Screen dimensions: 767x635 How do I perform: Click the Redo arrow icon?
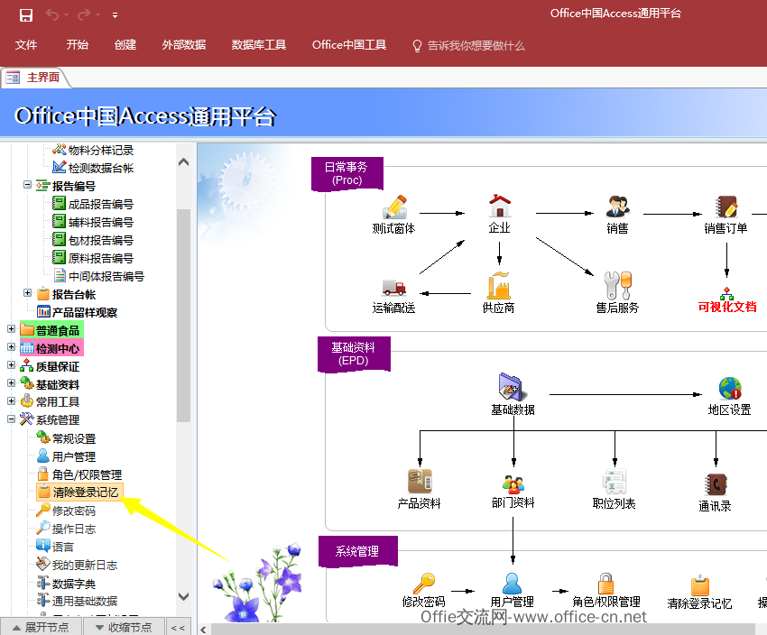[x=84, y=15]
